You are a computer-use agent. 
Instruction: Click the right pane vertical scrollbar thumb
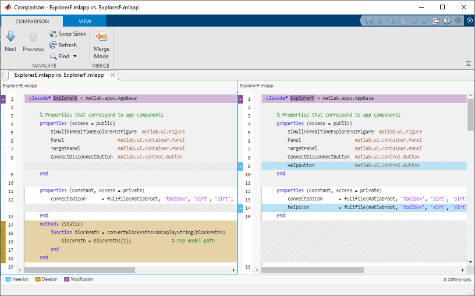click(470, 114)
